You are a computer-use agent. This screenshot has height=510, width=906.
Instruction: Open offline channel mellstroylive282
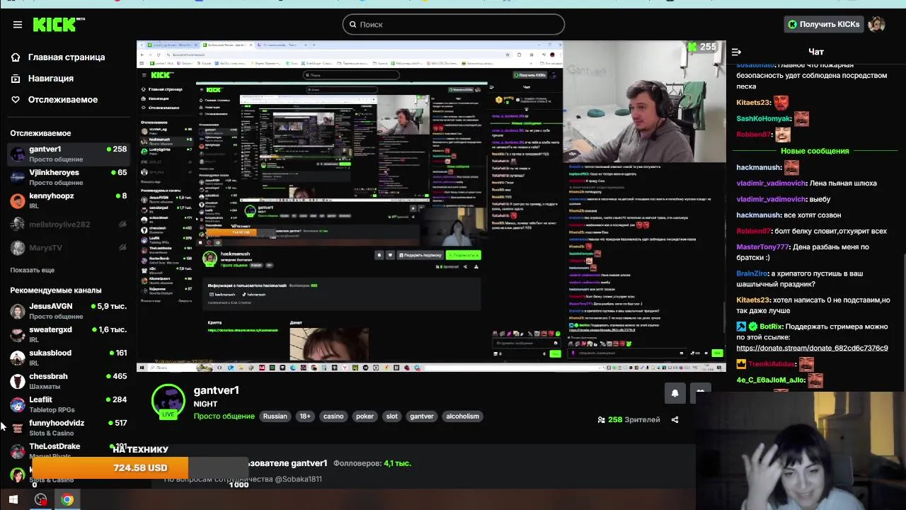(68, 225)
